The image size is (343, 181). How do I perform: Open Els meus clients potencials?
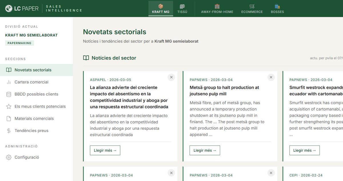36,106
